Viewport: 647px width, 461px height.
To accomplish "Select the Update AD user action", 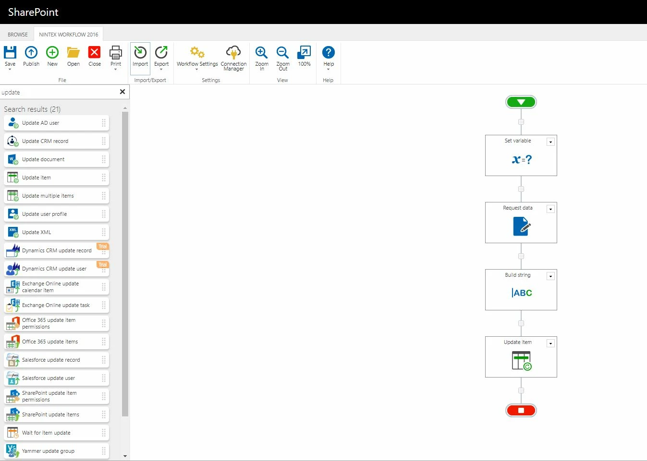I will coord(56,123).
